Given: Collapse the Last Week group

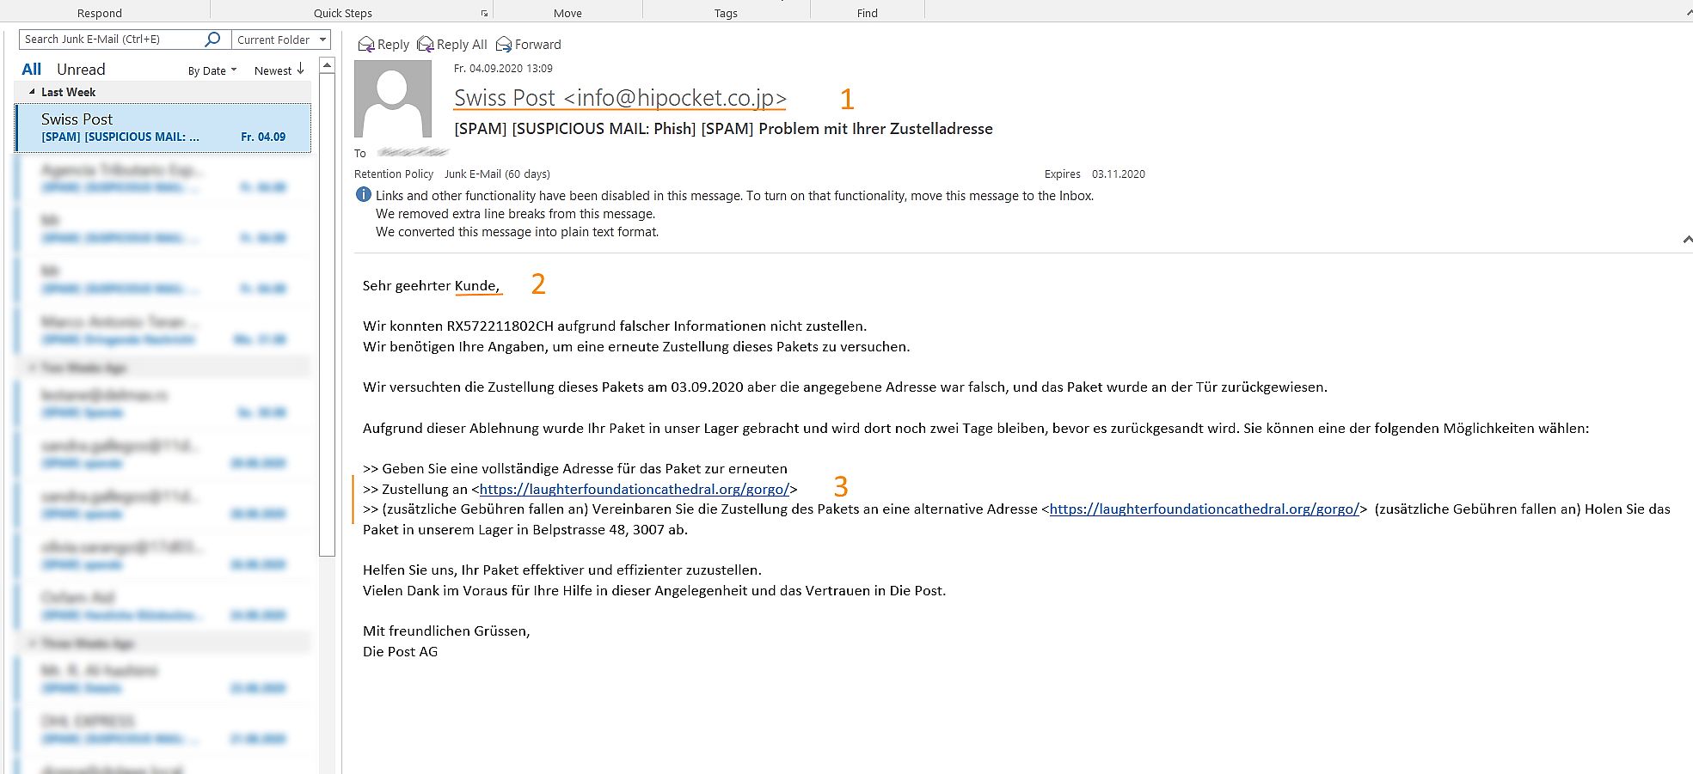Looking at the screenshot, I should 32,92.
